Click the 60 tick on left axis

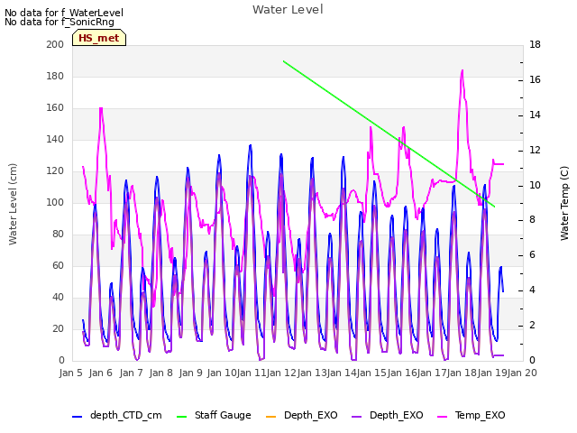click(x=58, y=266)
